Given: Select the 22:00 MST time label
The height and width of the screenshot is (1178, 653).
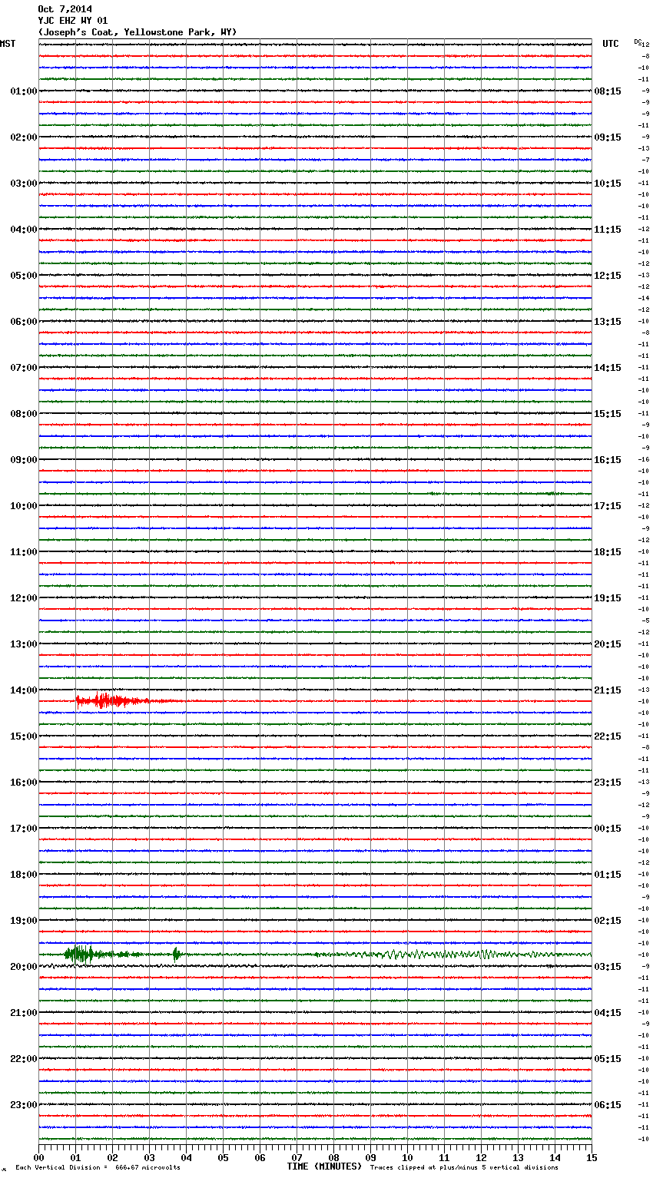Looking at the screenshot, I should 24,1059.
